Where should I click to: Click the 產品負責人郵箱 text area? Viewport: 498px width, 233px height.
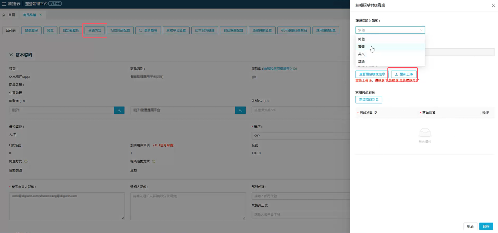(67, 206)
